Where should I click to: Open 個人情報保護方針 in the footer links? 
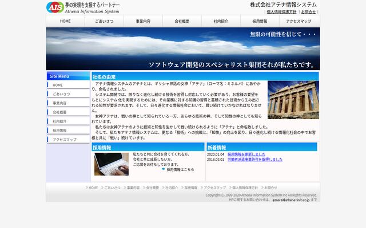pos(245,188)
